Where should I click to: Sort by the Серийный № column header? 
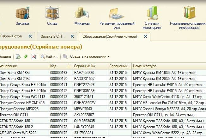(x=90, y=66)
